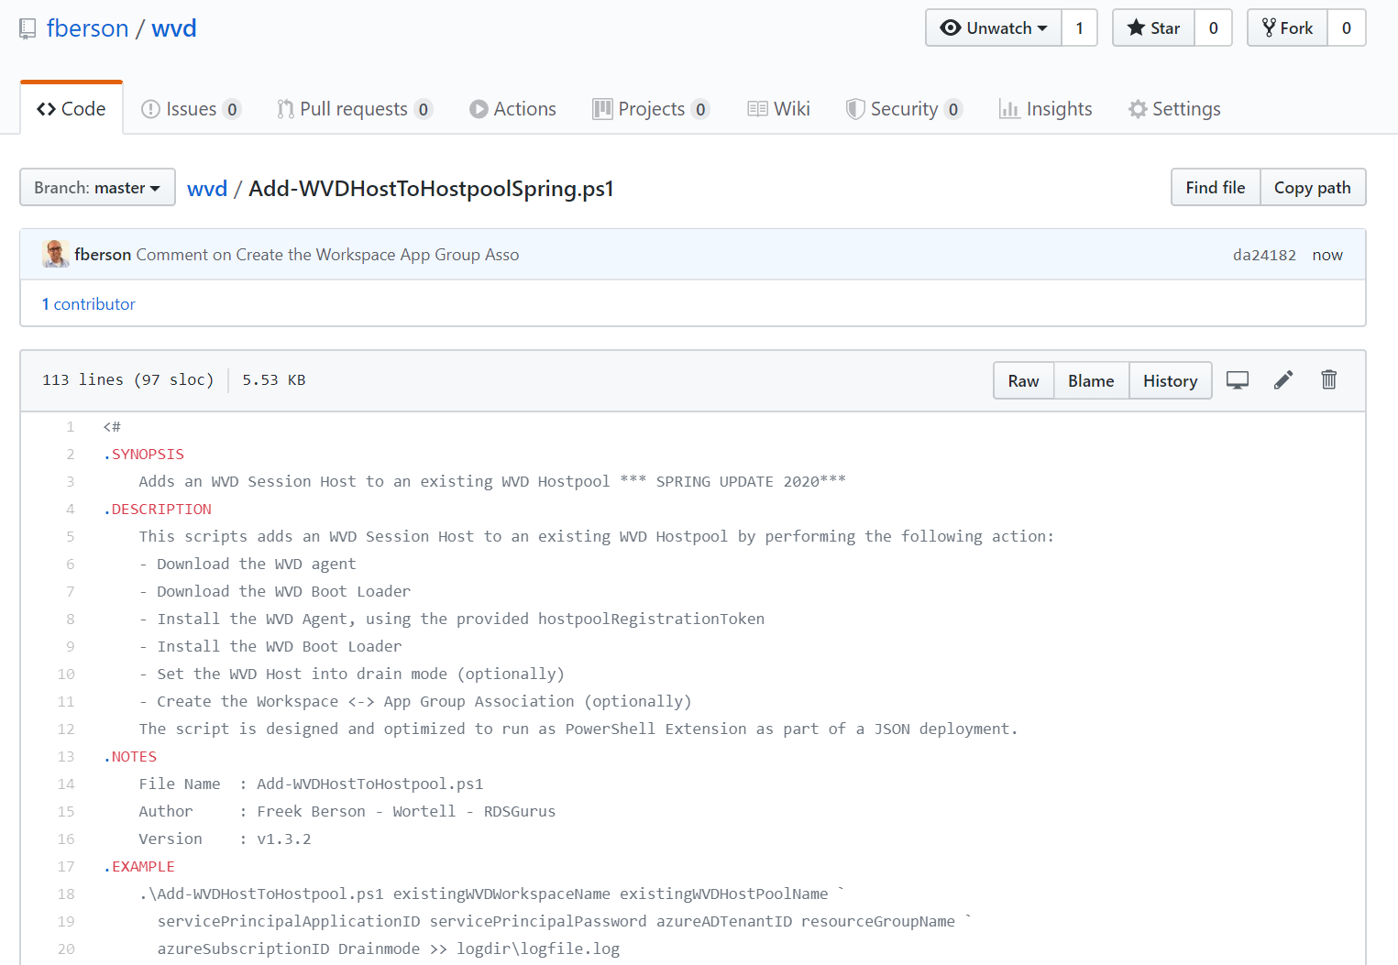Image resolution: width=1398 pixels, height=965 pixels.
Task: Open the Branch: master dropdown
Action: point(97,187)
